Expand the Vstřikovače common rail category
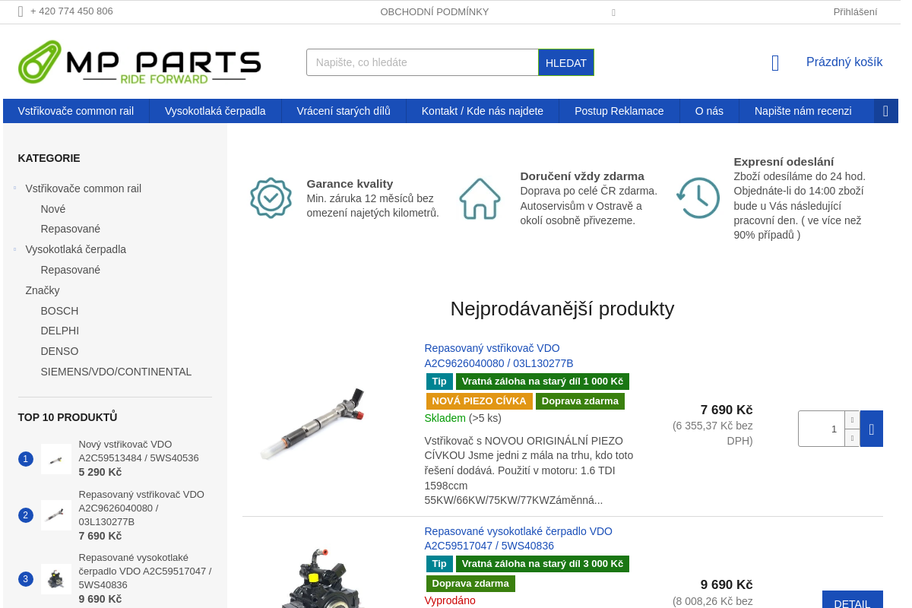912x608 pixels. 14,188
